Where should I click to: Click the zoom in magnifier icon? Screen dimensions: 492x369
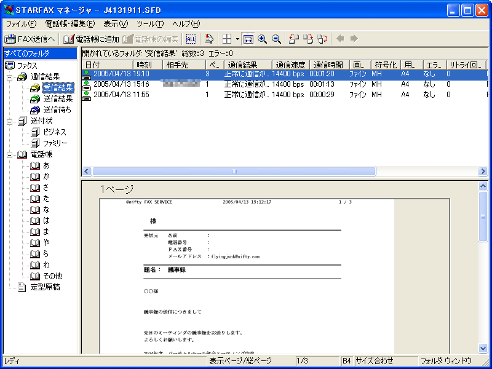tap(263, 39)
